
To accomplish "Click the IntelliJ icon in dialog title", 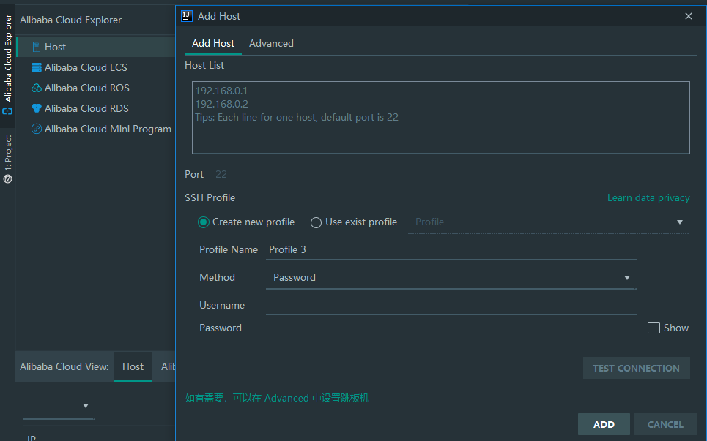I will click(187, 16).
